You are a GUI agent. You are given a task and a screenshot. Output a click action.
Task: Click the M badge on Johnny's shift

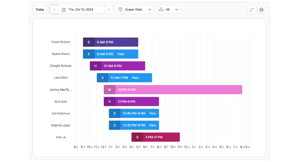pos(109,90)
